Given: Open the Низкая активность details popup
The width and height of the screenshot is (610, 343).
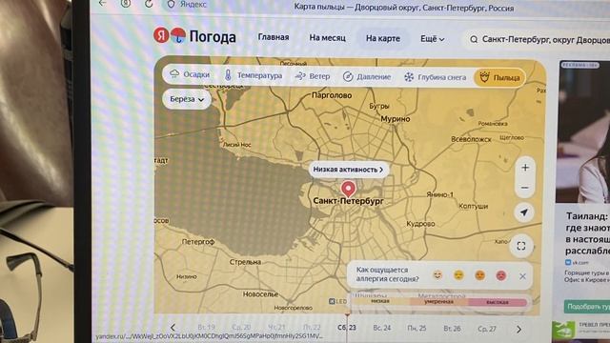Looking at the screenshot, I should pos(348,170).
